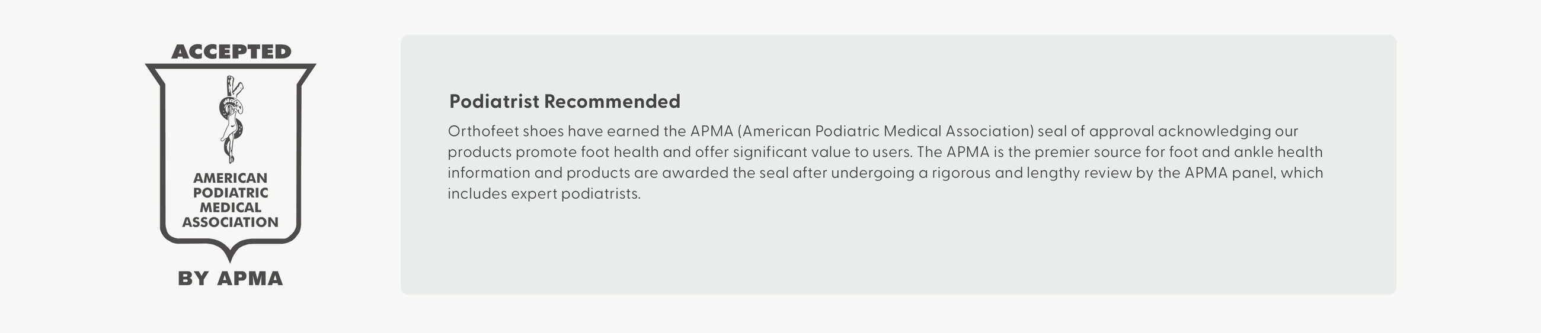
Task: Click "AMERICAN" inside the shield
Action: (231, 178)
